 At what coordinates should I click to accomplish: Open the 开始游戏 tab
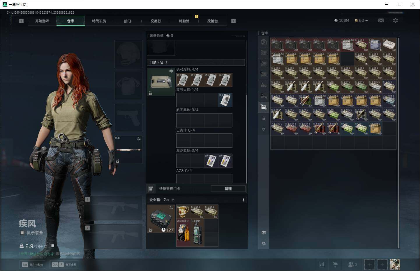(x=42, y=21)
